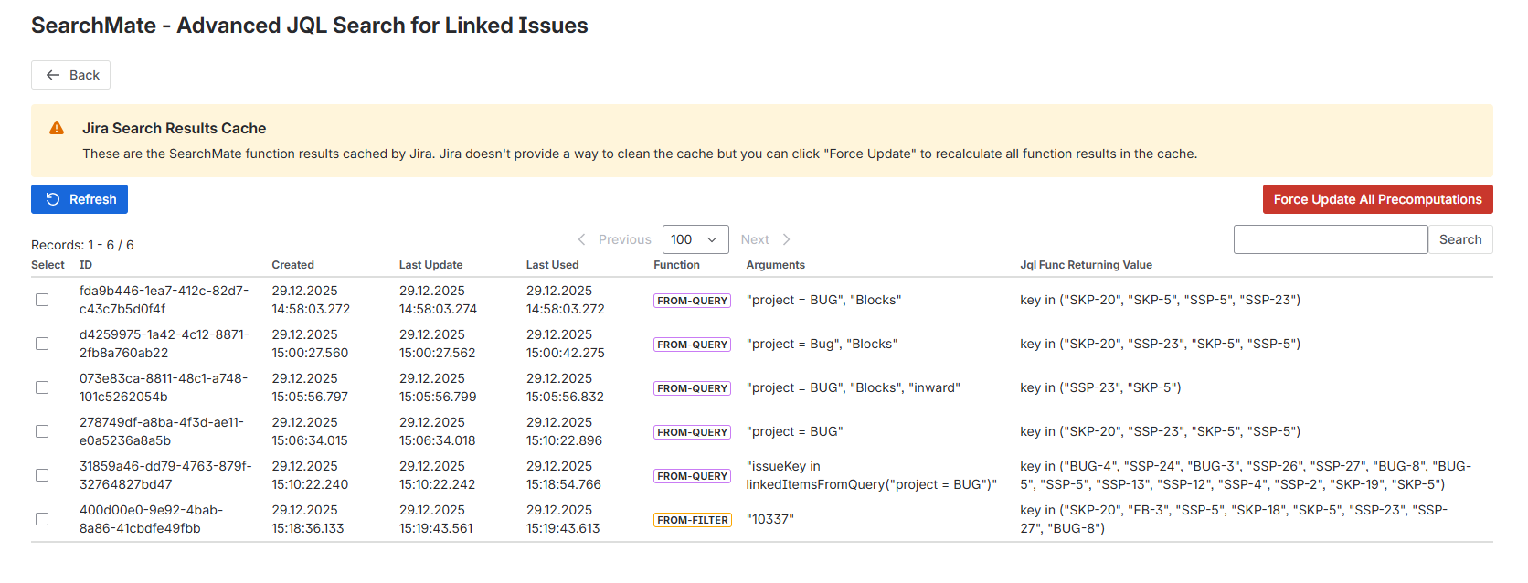Go to the Previous page
Viewport: 1528px width, 583px height.
(614, 239)
